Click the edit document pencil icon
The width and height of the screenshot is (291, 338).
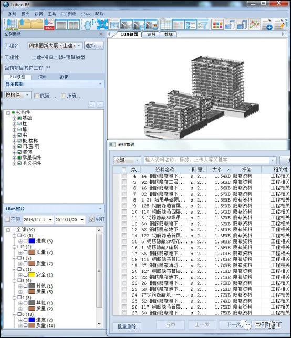pos(280,24)
